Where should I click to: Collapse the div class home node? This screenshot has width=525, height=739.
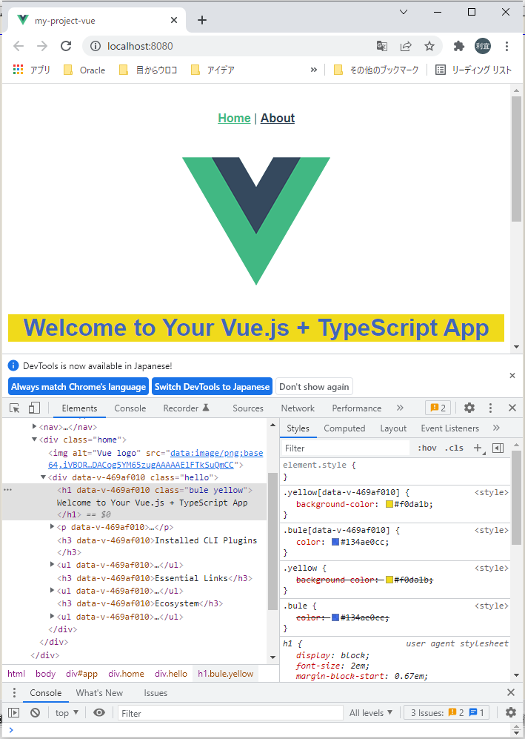(34, 440)
